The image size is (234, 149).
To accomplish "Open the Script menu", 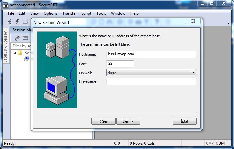I will point(86,13).
